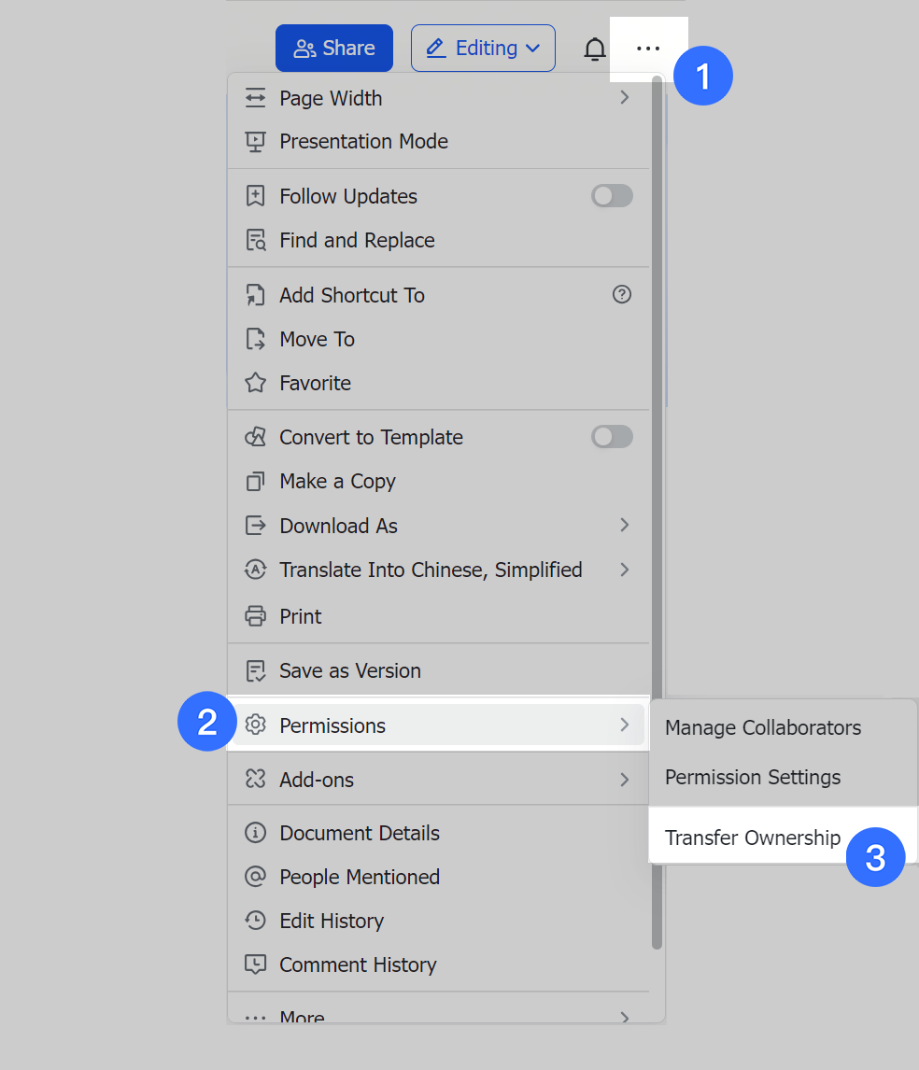Open Translate Into Chinese, Simplified submenu
The image size is (919, 1070).
point(431,570)
